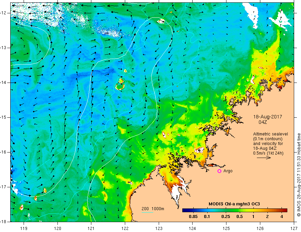This screenshot has width=301, height=232.
Task: Click the '-16' latitude axis label
Action: [3, 152]
